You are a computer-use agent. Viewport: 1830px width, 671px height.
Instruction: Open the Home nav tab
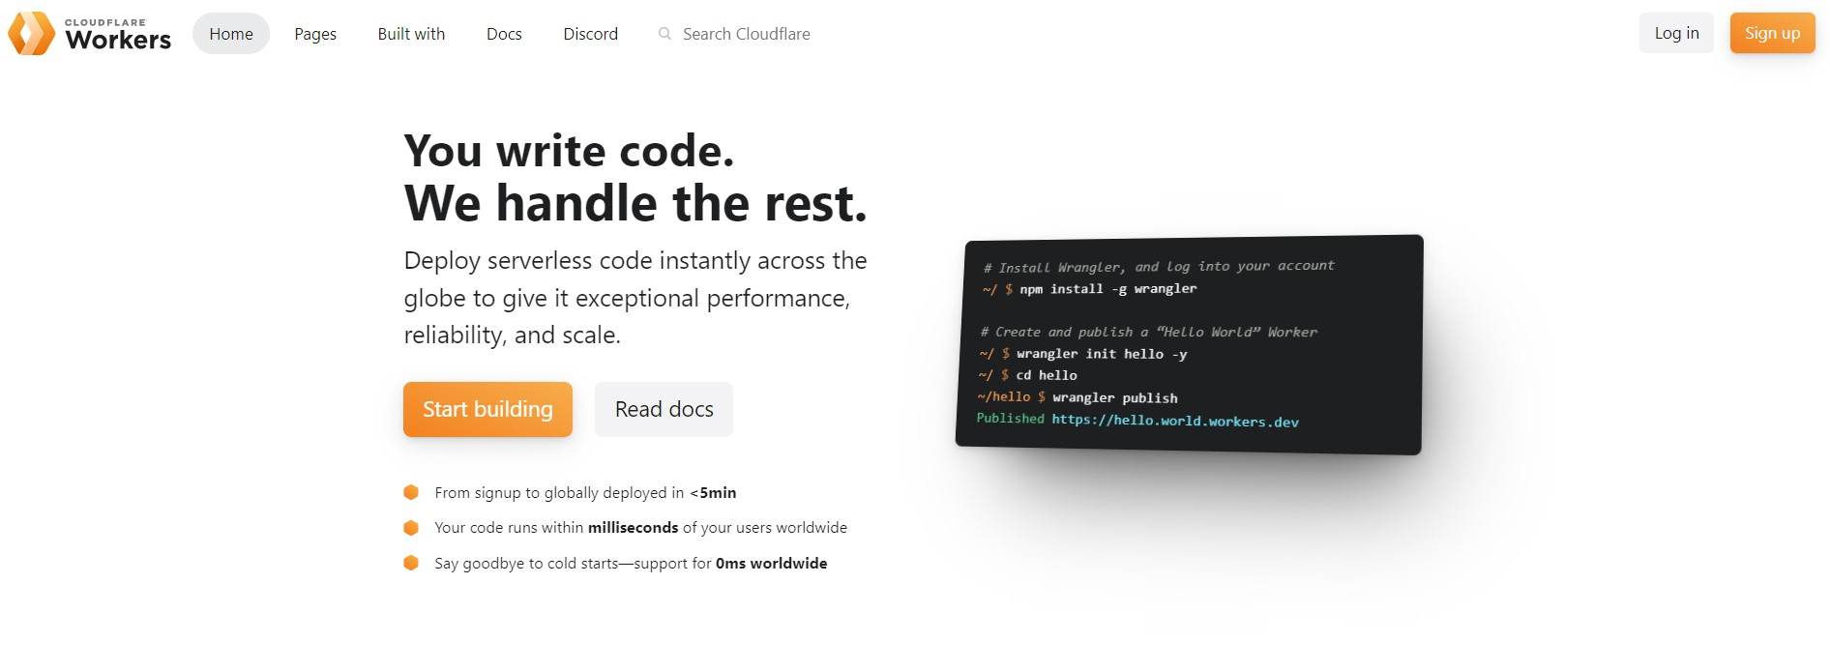(x=231, y=34)
